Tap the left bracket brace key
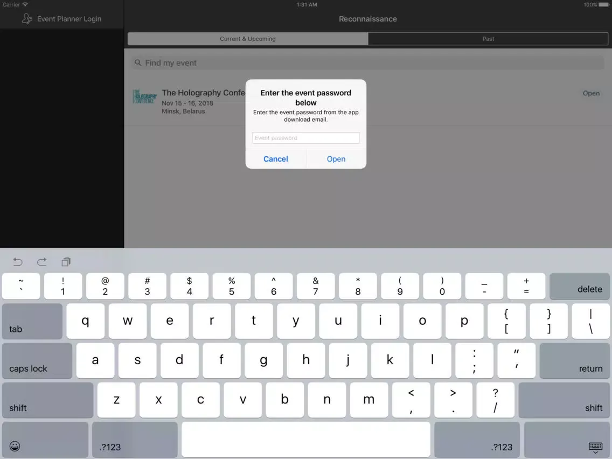 (x=506, y=321)
